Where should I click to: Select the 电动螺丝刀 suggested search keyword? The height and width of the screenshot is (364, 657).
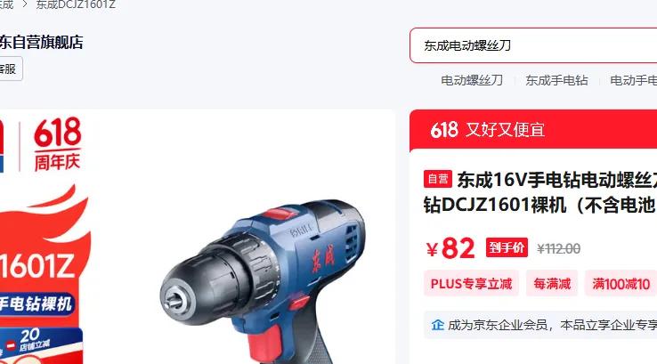pyautogui.click(x=472, y=80)
